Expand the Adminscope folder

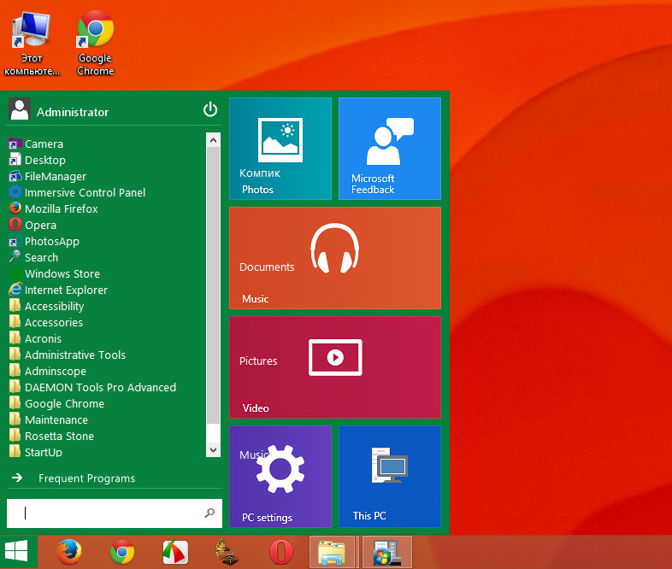(x=48, y=372)
